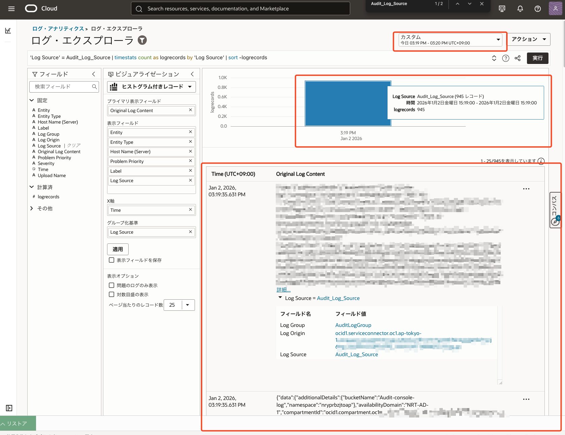The image size is (565, 435).
Task: Open the help question mark icon in header
Action: click(x=537, y=9)
